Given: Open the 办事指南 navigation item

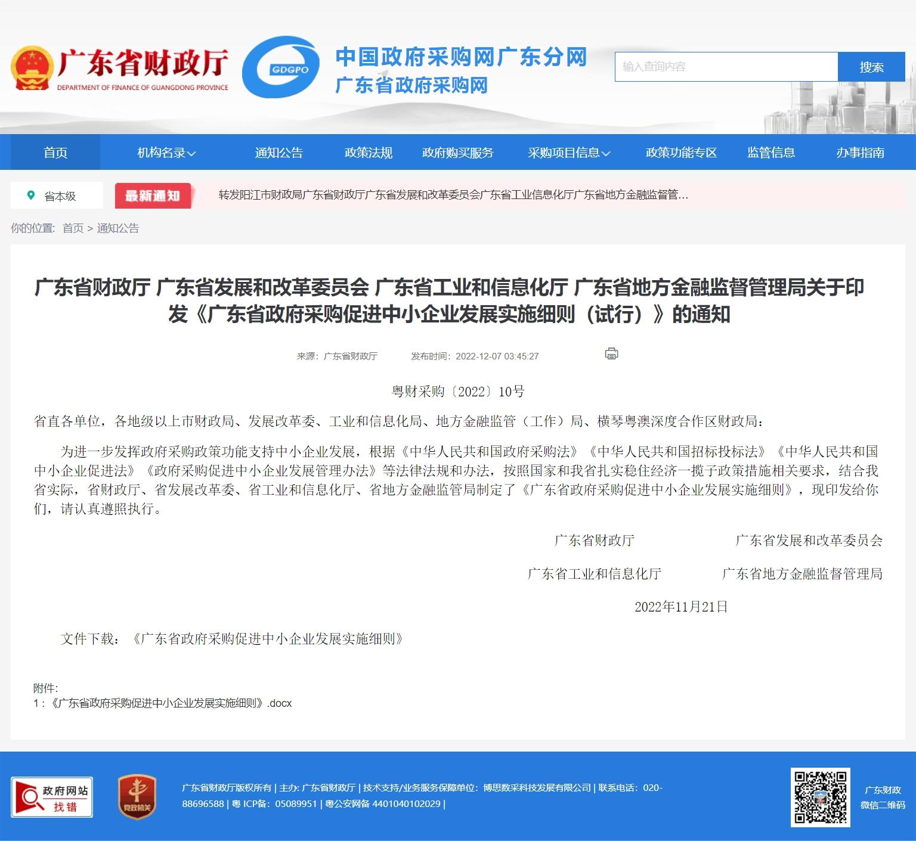Looking at the screenshot, I should [861, 153].
